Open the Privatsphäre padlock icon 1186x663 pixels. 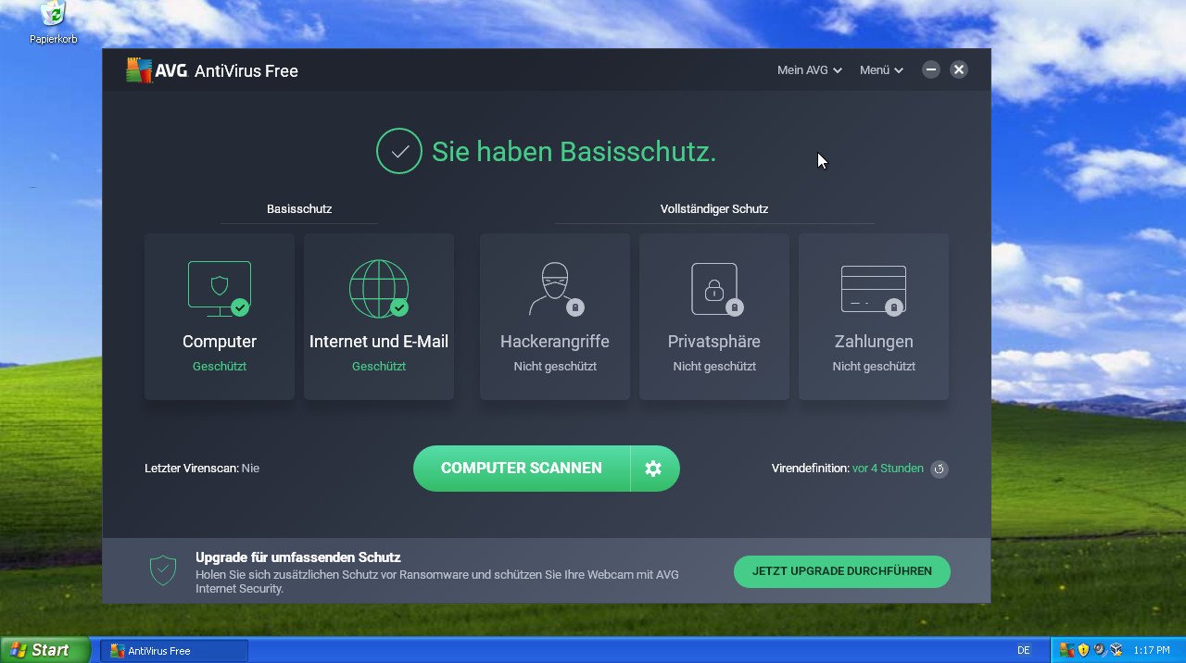pyautogui.click(x=713, y=287)
